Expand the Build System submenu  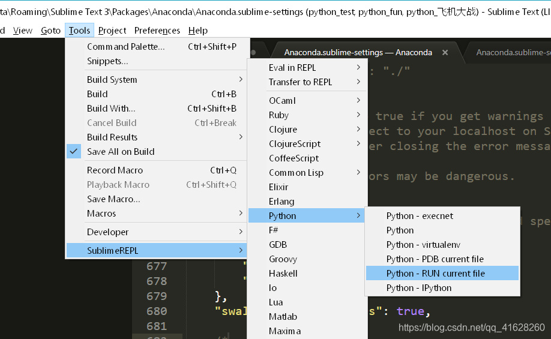pos(157,80)
